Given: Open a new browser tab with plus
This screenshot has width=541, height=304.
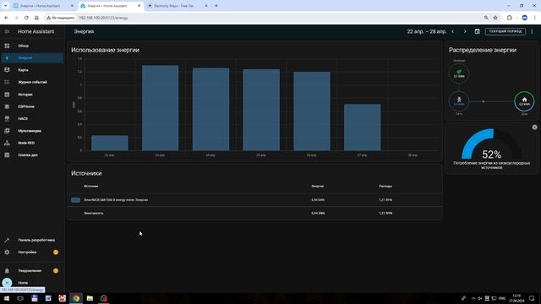Looking at the screenshot, I should pyautogui.click(x=216, y=6).
